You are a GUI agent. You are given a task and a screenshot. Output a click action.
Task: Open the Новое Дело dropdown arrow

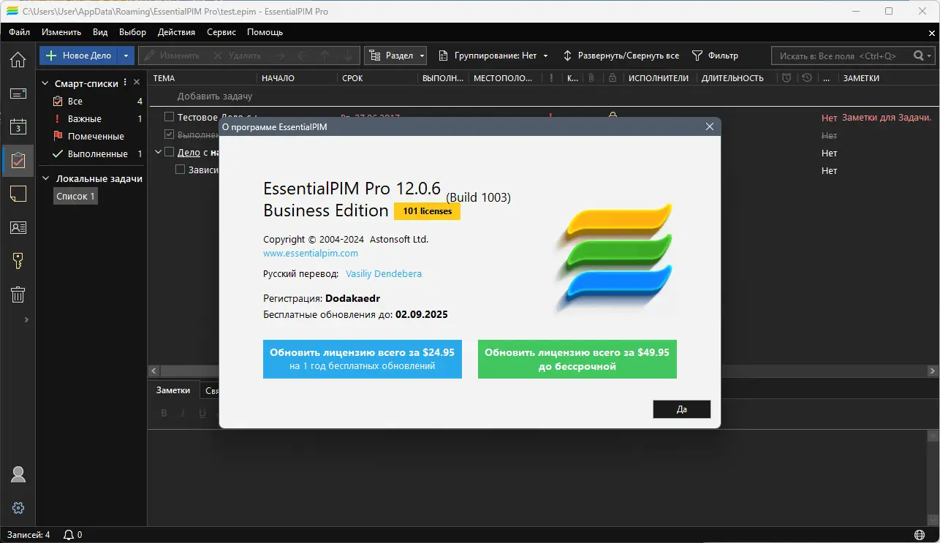pyautogui.click(x=126, y=56)
